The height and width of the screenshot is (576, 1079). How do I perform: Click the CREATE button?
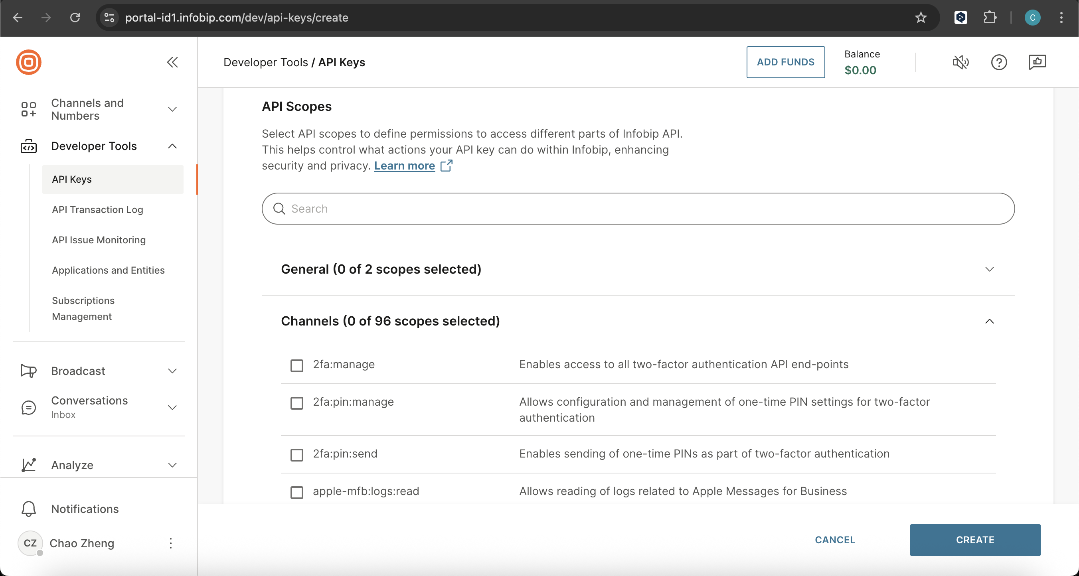(975, 540)
